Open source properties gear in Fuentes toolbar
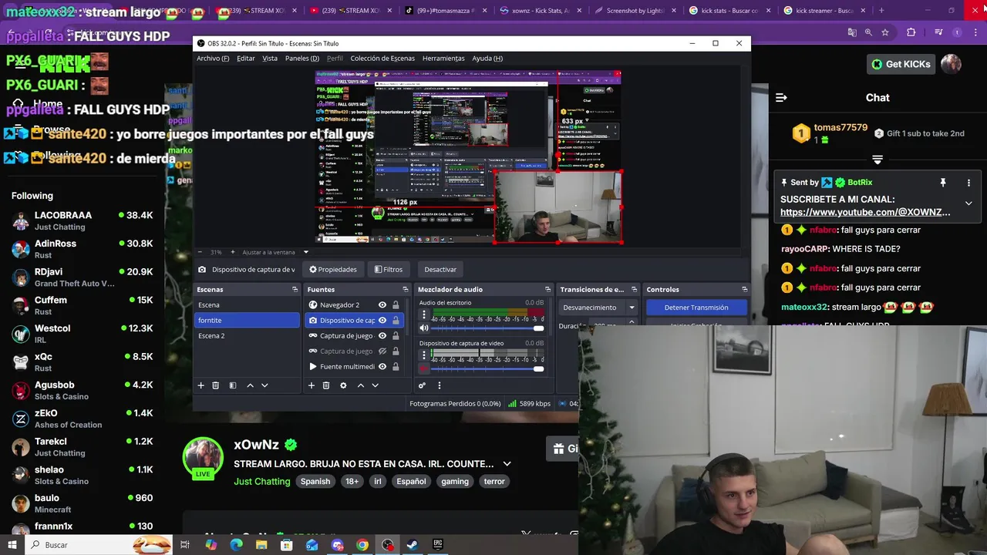The height and width of the screenshot is (555, 987). [x=343, y=385]
